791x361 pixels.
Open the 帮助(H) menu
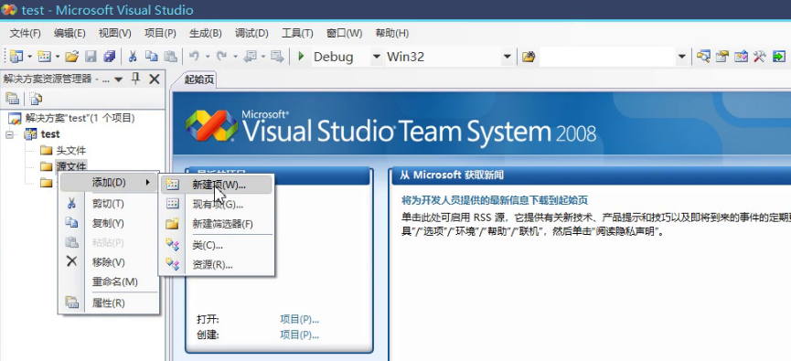coord(392,33)
